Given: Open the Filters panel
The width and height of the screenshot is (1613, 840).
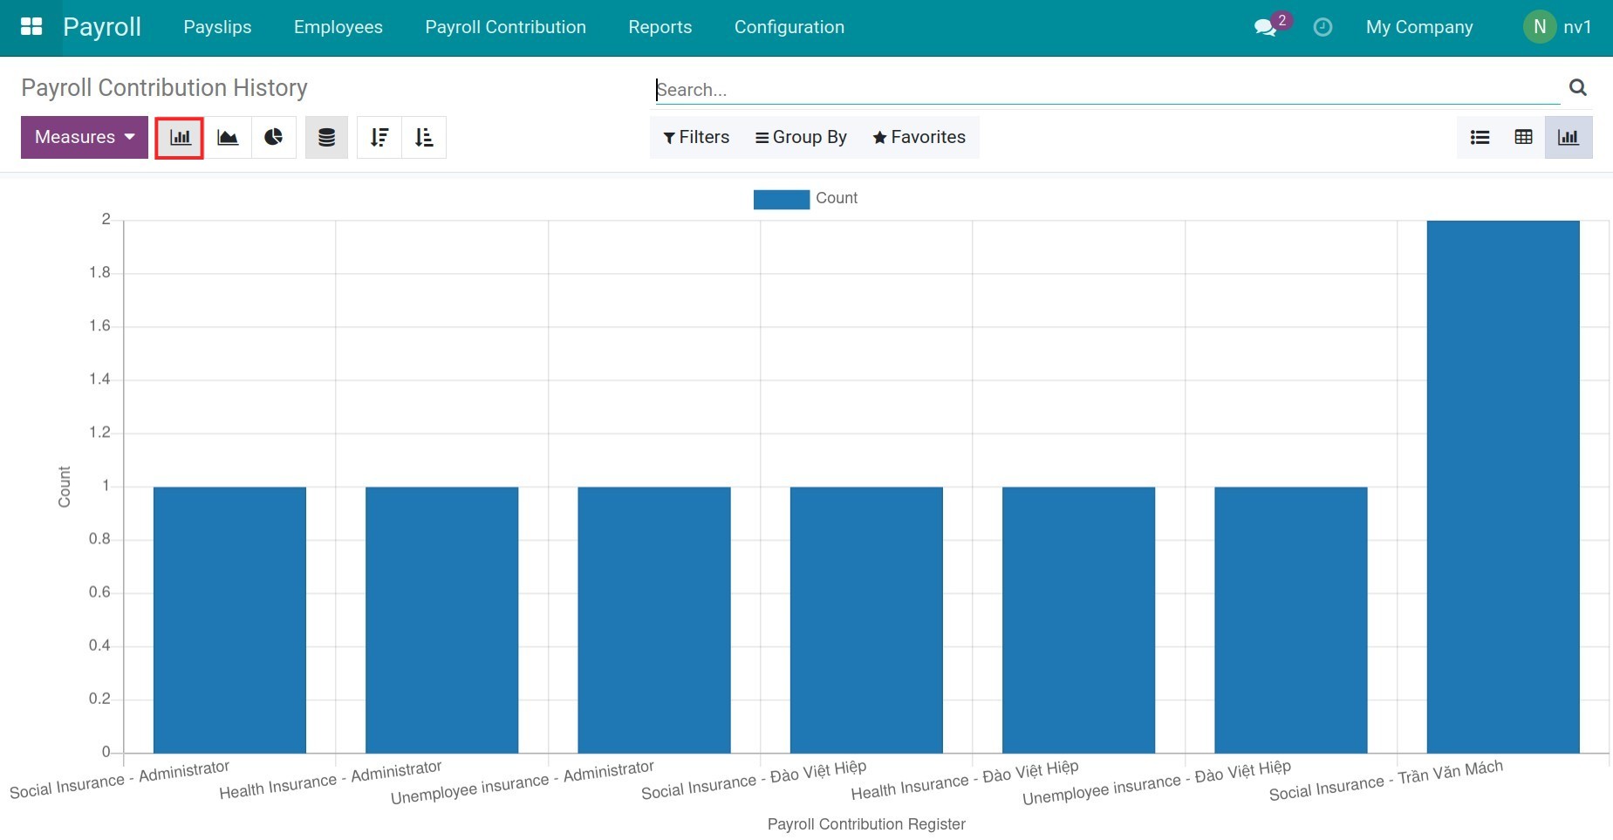Looking at the screenshot, I should (x=695, y=137).
